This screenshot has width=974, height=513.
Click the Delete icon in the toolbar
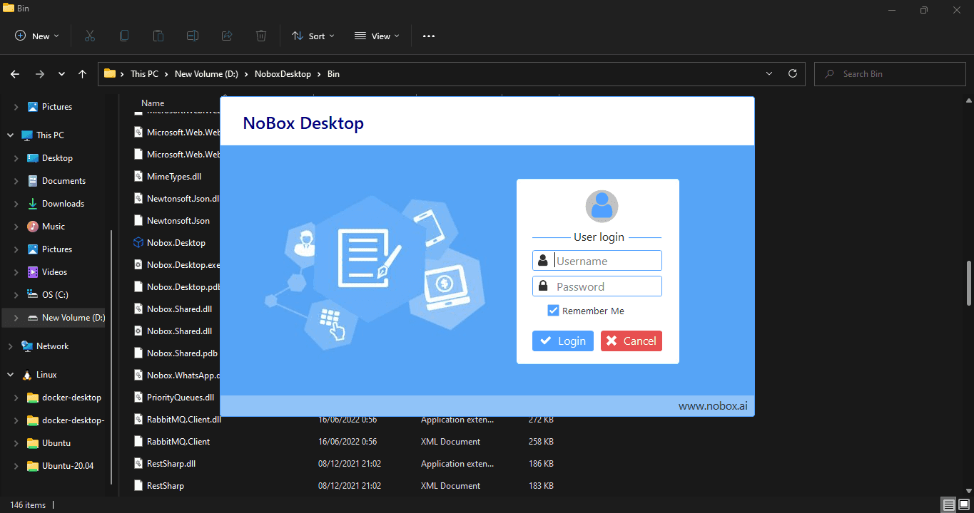tap(260, 36)
